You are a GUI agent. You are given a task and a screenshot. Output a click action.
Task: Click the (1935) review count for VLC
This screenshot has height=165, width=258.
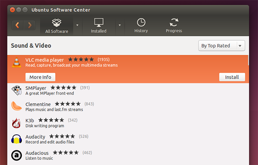pyautogui.click(x=104, y=59)
